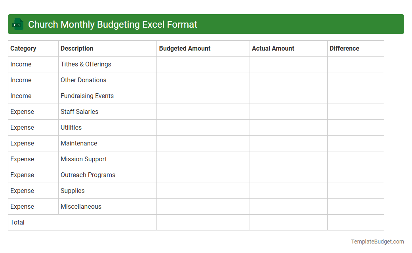
Task: Click the Total row label
Action: (17, 222)
